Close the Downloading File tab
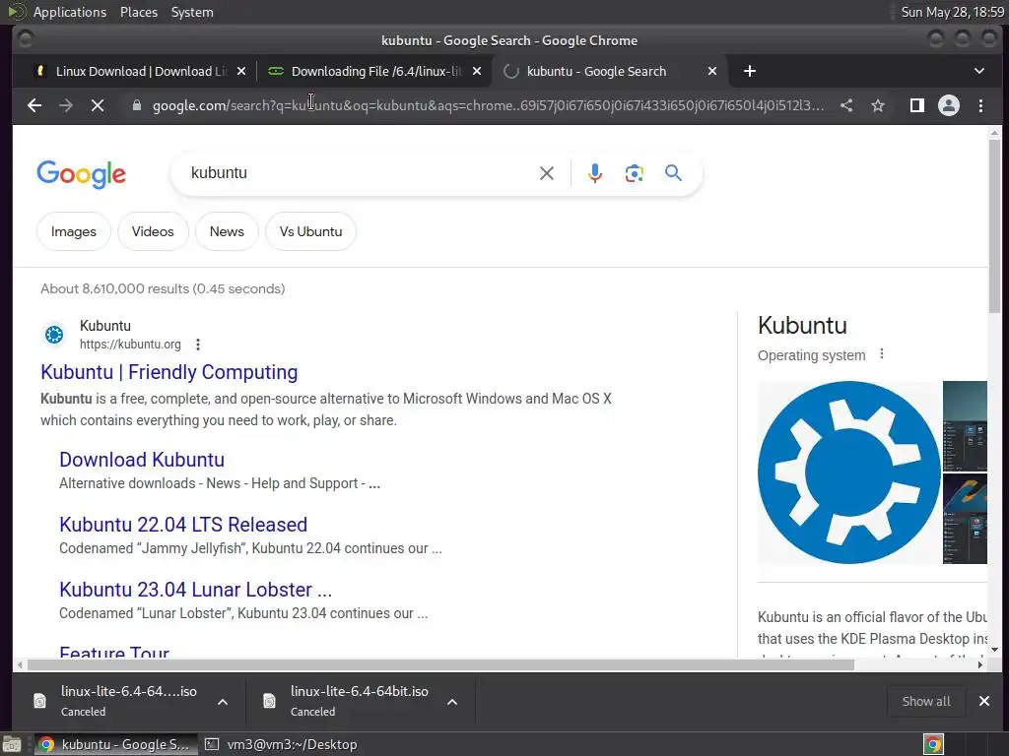 point(477,71)
